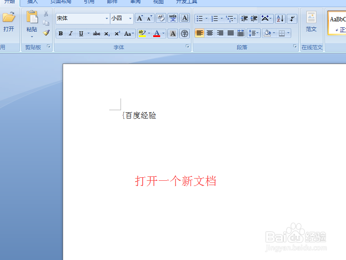Click the Open (打开) folder icon

[x=9, y=17]
